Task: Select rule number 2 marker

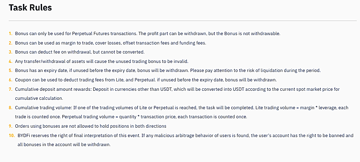Action: [x=11, y=43]
